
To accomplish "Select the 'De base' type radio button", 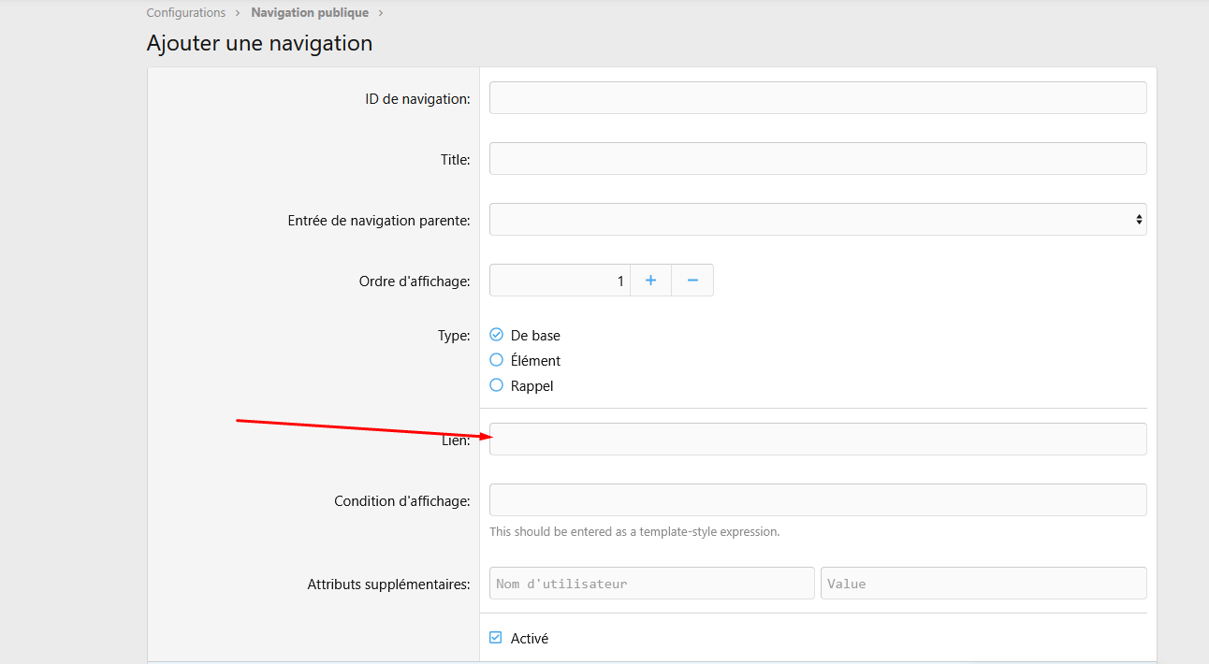I will (497, 335).
